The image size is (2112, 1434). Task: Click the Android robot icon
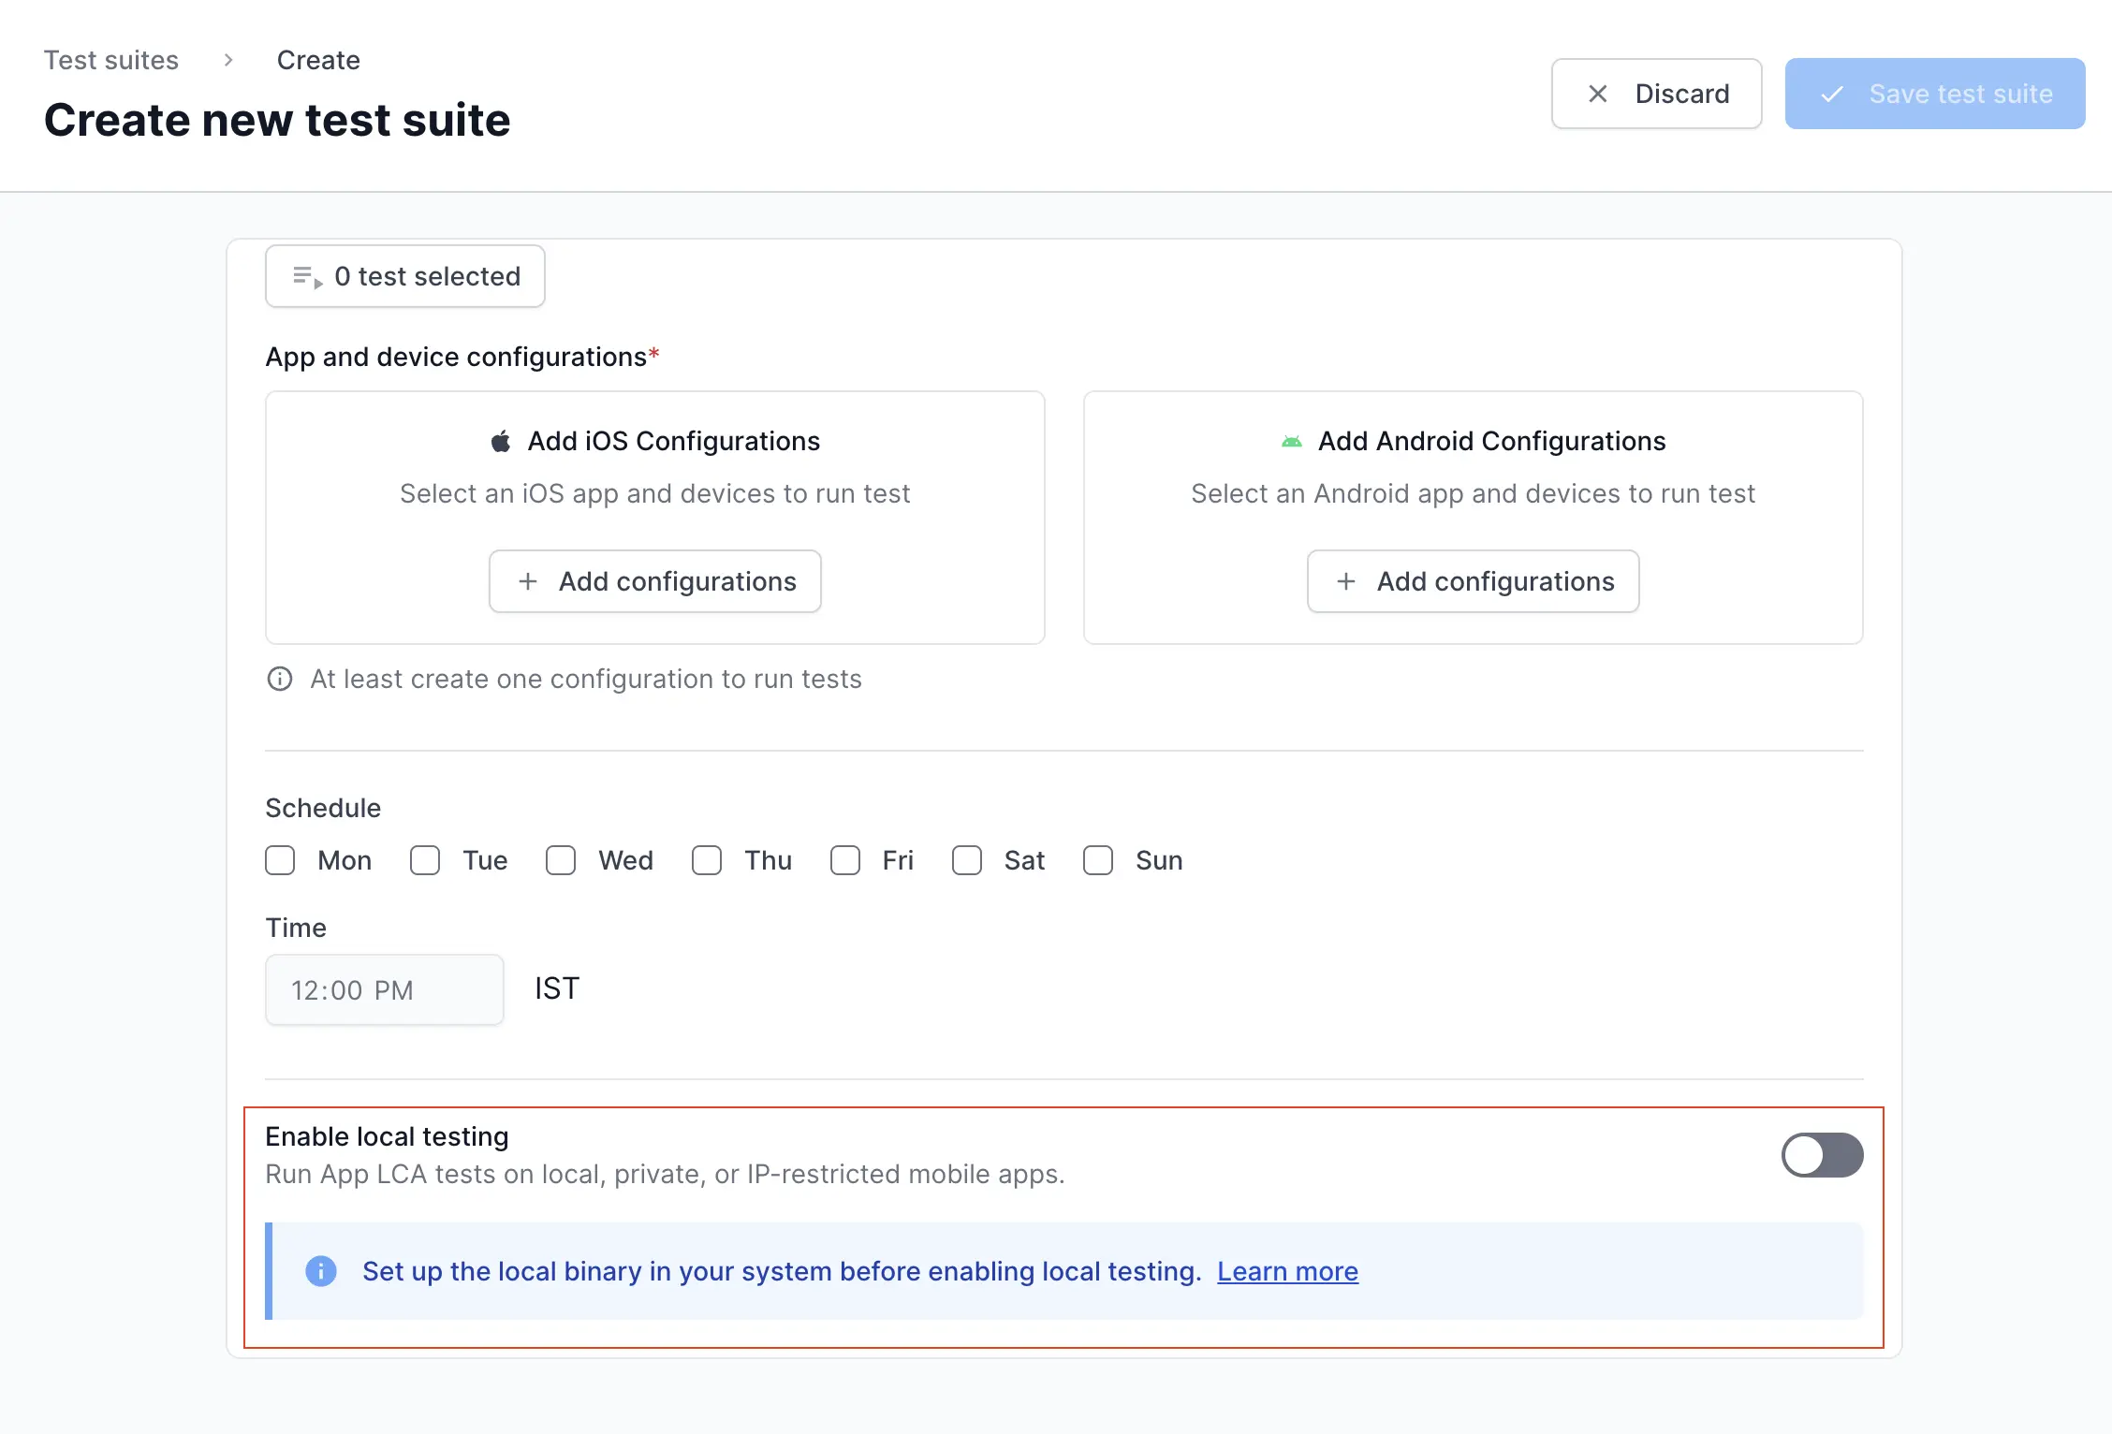(x=1293, y=441)
